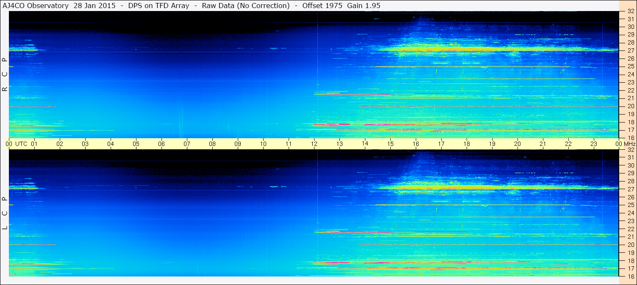Click the 17 MHz label of RCP panel
637x285 pixels.
pyautogui.click(x=631, y=130)
